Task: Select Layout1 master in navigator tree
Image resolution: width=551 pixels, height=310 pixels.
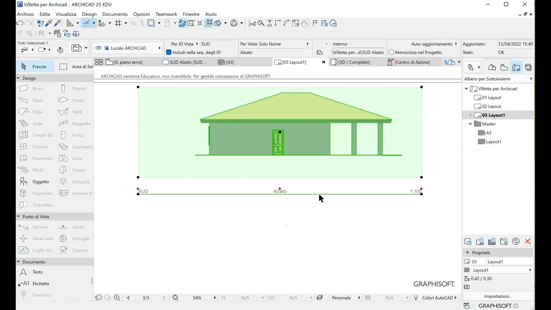Action: [x=490, y=142]
